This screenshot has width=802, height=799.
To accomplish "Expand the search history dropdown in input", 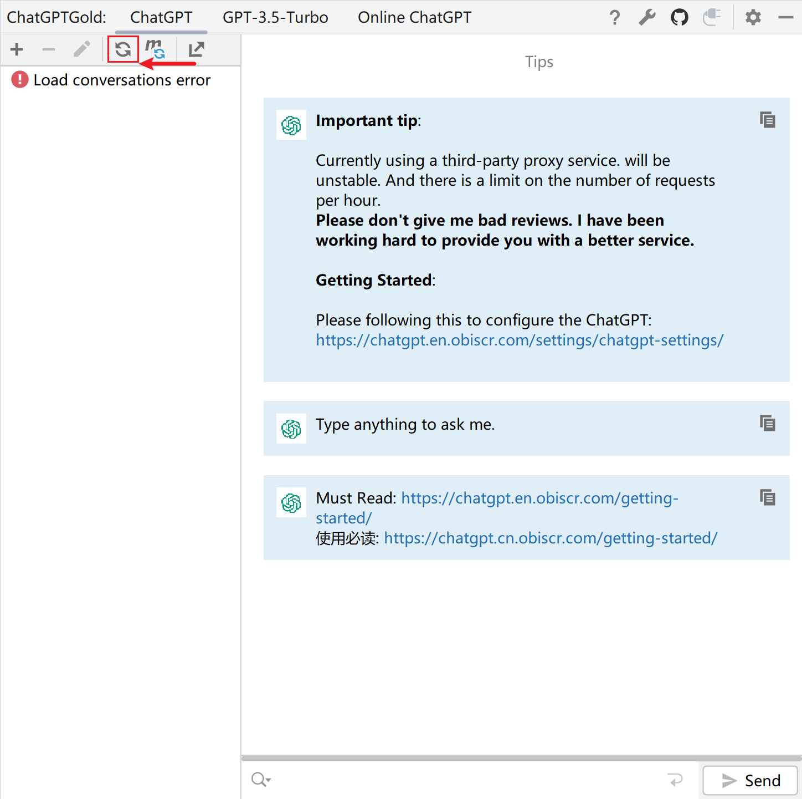I will 261,780.
